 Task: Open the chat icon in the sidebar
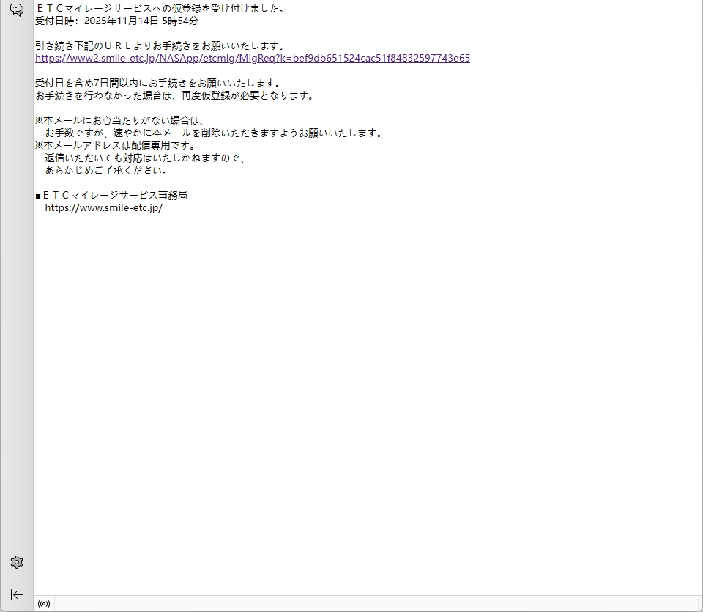click(16, 10)
